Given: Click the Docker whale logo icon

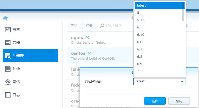Looking at the screenshot, I should tap(6, 18).
